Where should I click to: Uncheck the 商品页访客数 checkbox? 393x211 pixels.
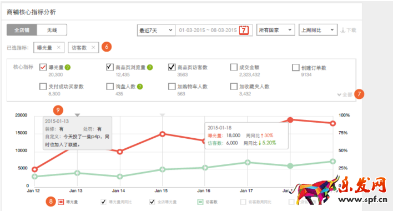tap(172, 67)
